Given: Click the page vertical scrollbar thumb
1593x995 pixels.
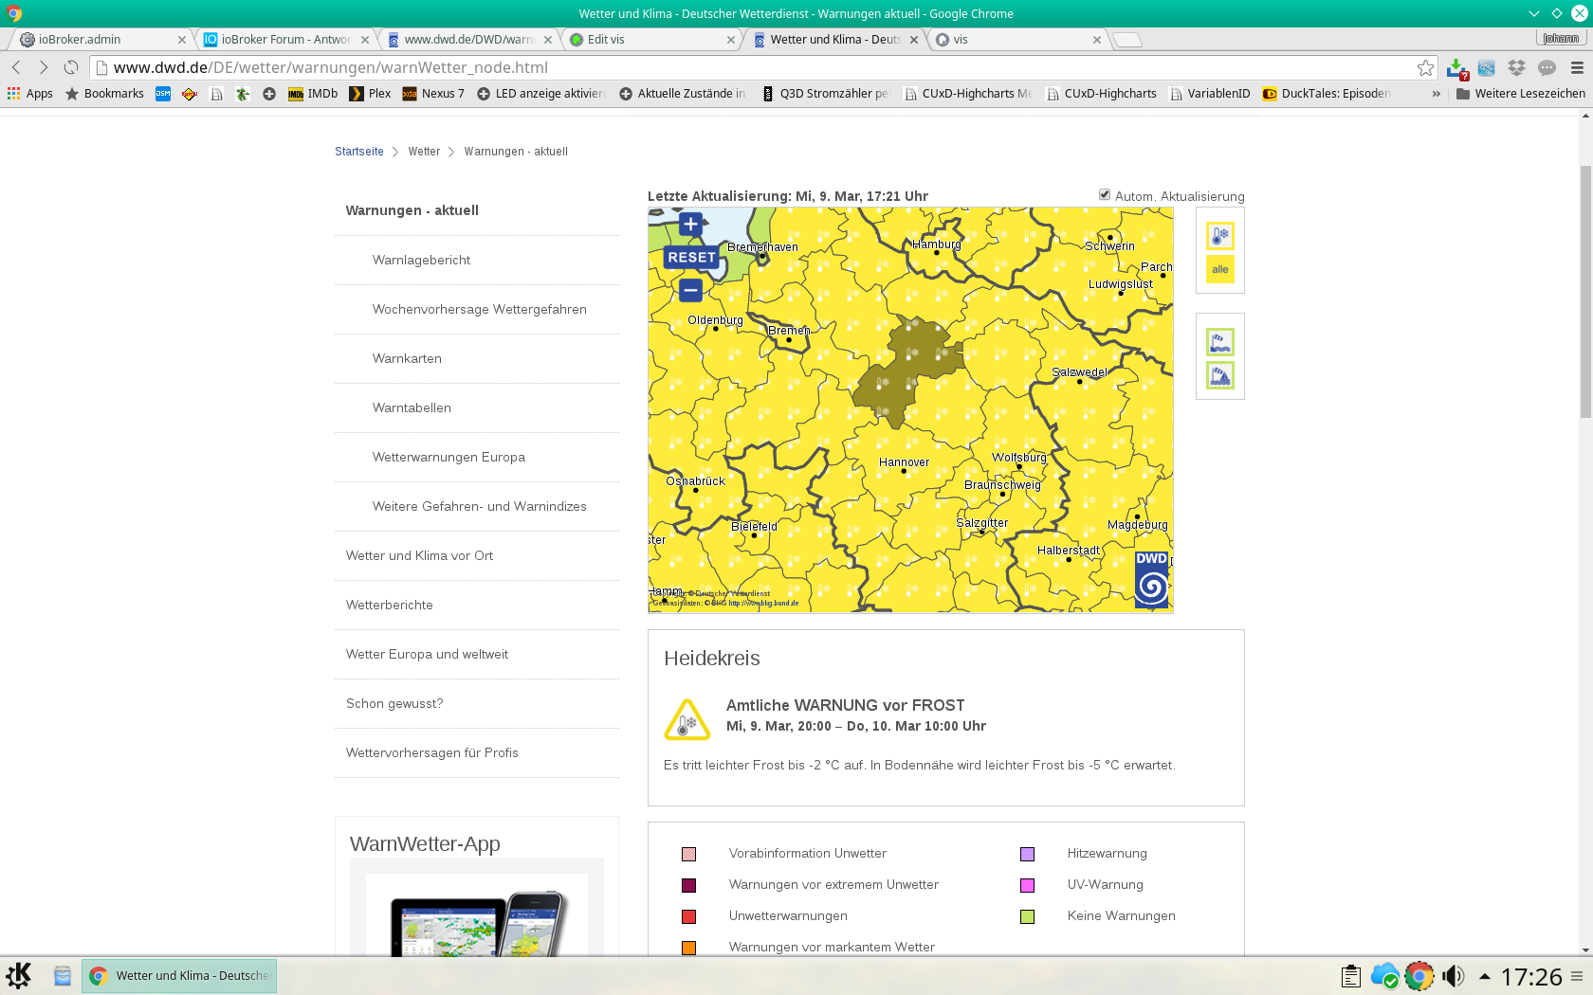Looking at the screenshot, I should [1585, 291].
